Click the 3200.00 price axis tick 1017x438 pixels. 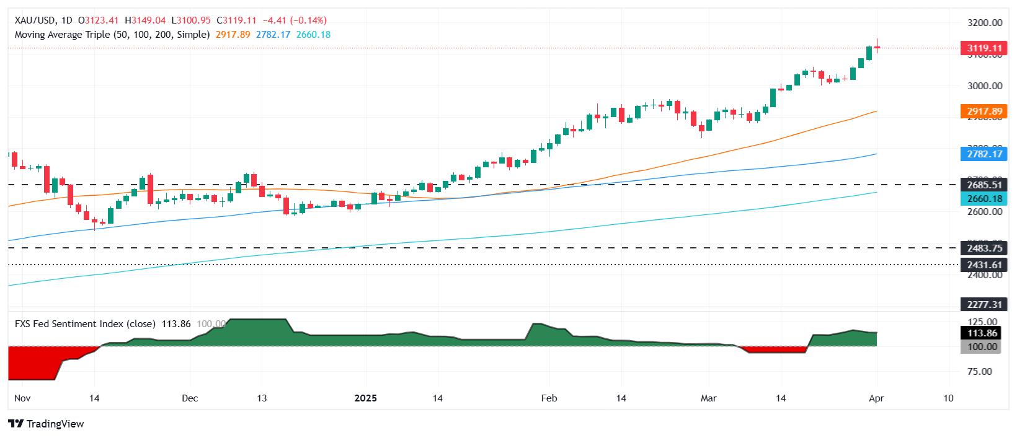pyautogui.click(x=985, y=22)
